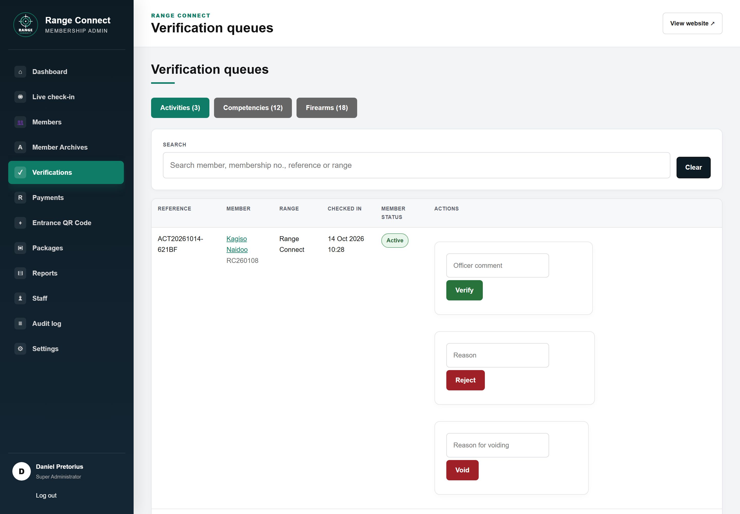Click the Audit log lines icon
740x514 pixels.
click(20, 323)
